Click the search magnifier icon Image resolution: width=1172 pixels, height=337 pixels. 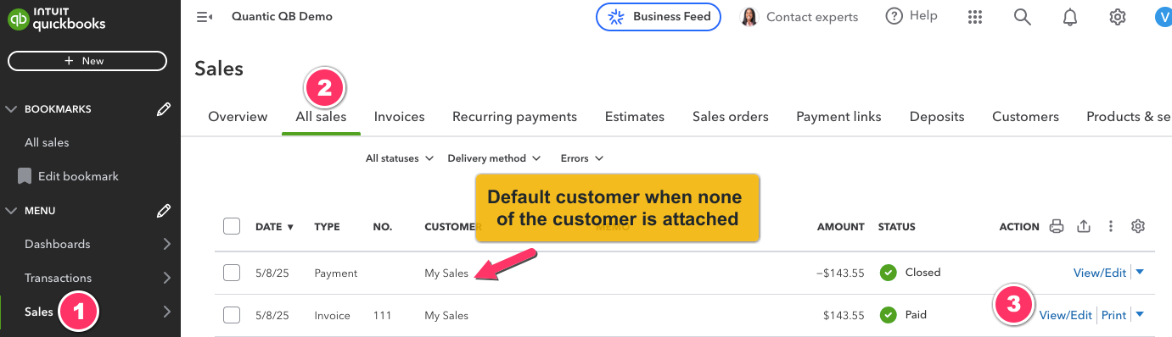pyautogui.click(x=1023, y=17)
